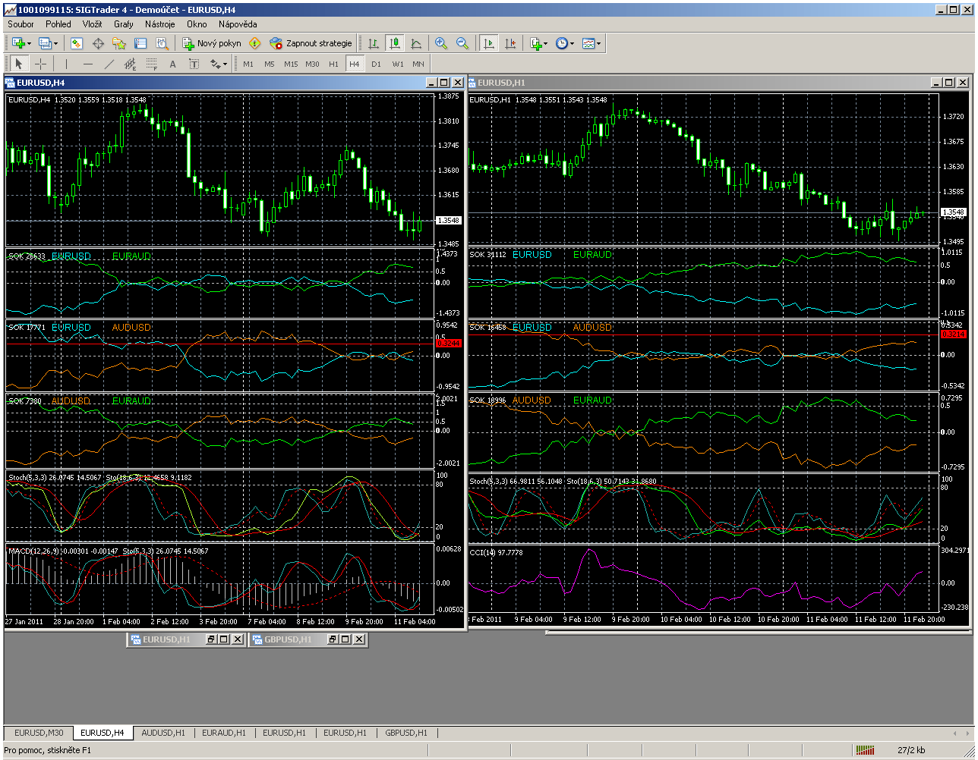Select the Fibonacci Retracement tool
This screenshot has width=978, height=760.
tap(152, 64)
